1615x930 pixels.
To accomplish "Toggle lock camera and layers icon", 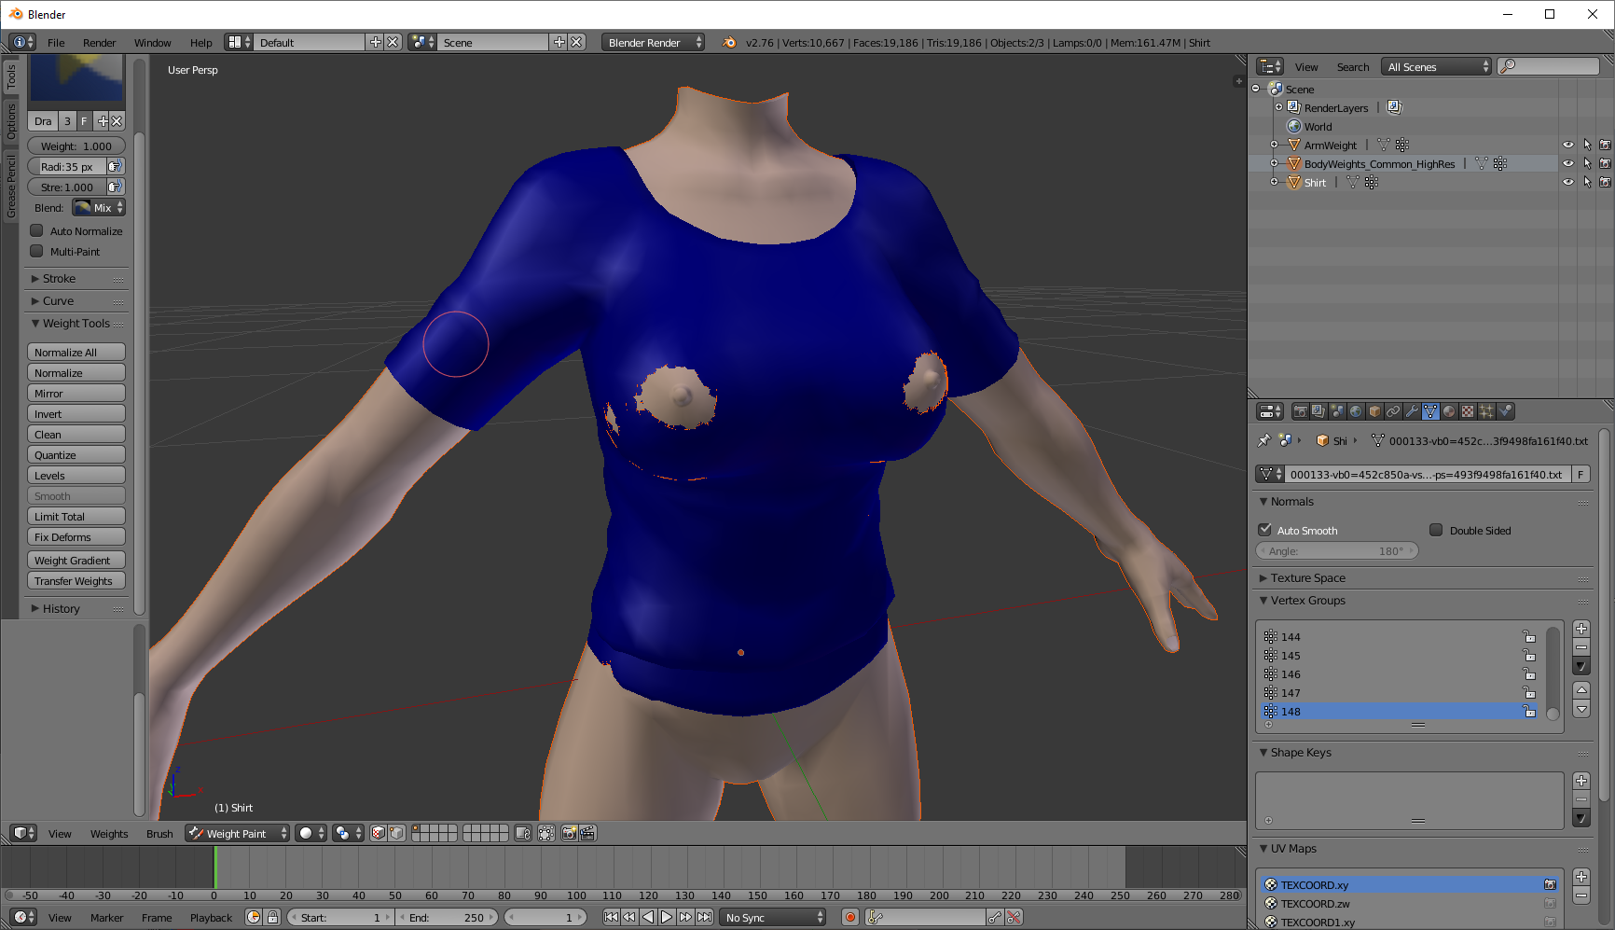I will 523,833.
